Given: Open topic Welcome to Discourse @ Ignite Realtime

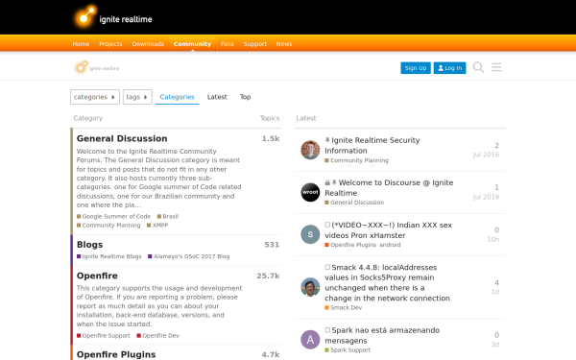Looking at the screenshot, I should (x=389, y=188).
